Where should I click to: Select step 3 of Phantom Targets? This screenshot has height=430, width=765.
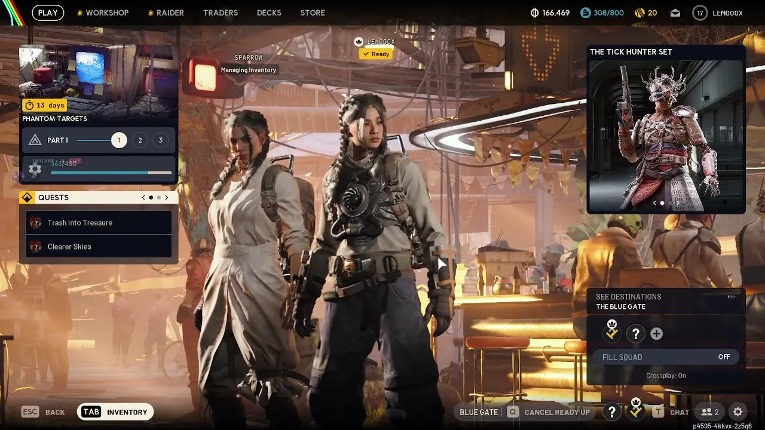160,140
